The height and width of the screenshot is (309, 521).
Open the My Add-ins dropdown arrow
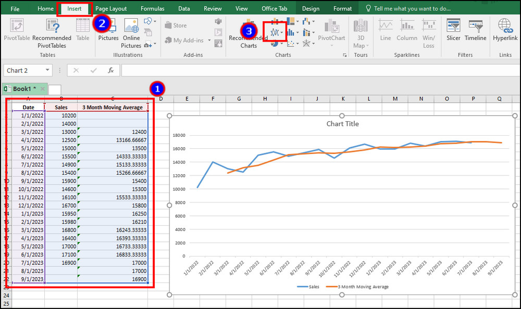click(x=209, y=40)
